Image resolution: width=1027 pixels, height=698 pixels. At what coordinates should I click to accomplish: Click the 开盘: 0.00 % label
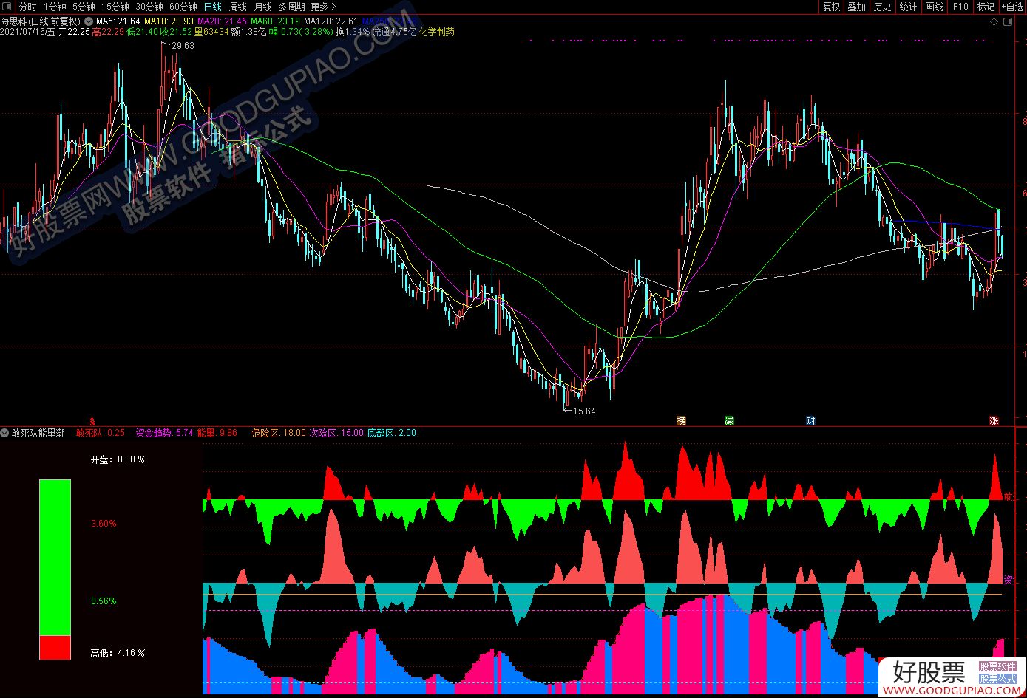pyautogui.click(x=118, y=459)
